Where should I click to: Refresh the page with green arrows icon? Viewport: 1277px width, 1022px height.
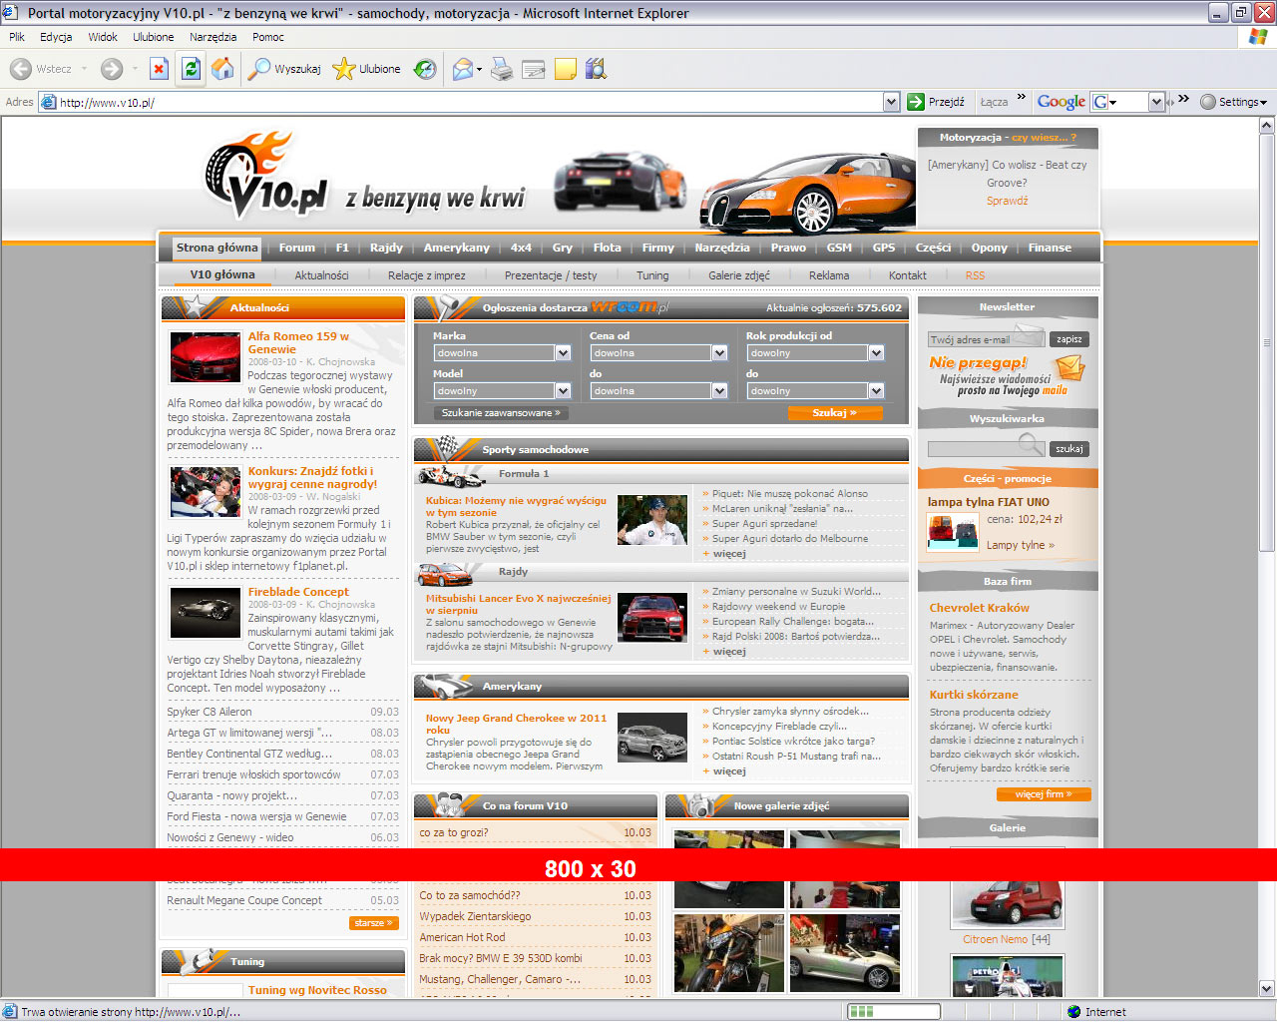[x=191, y=69]
